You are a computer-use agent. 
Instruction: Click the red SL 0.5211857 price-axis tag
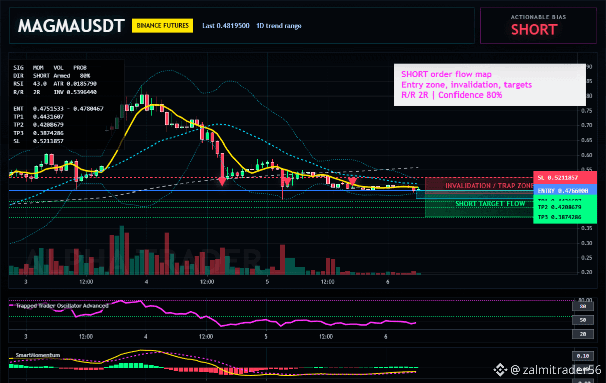tap(565, 178)
